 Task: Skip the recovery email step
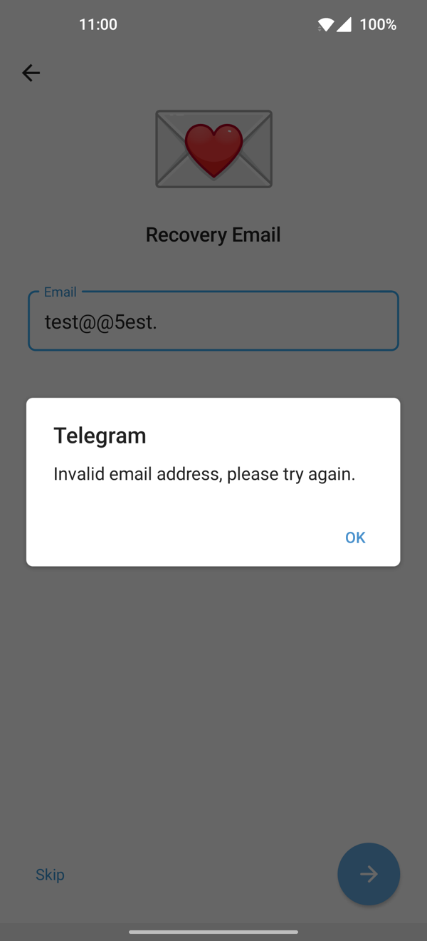(x=50, y=875)
